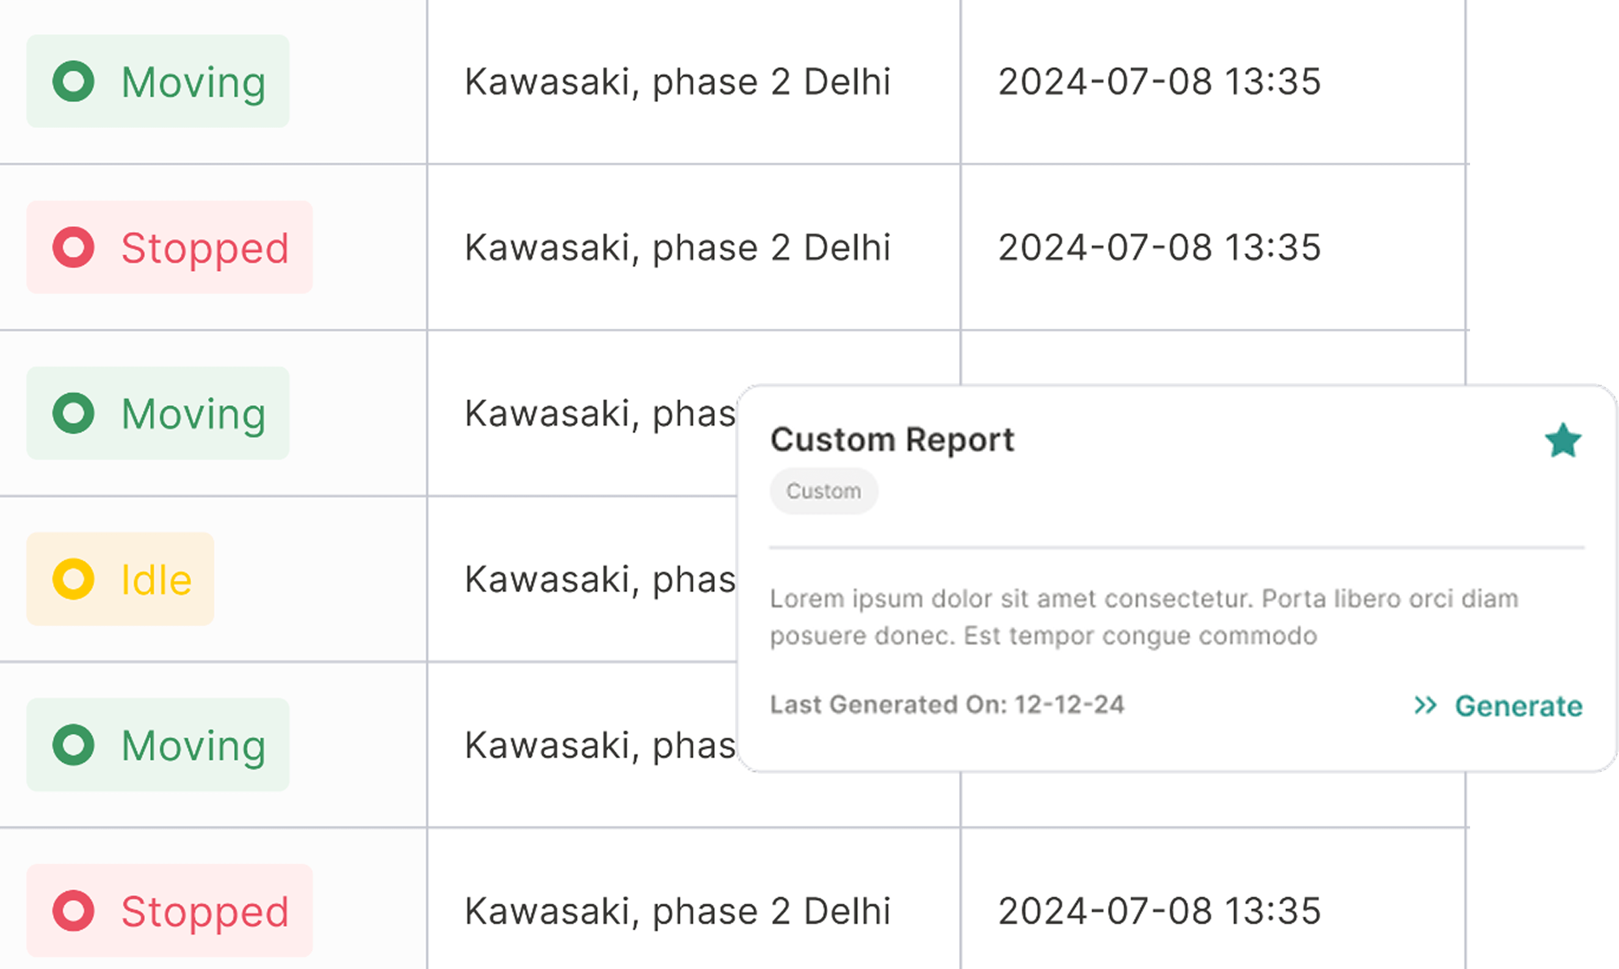Open the Custom tag filter on the report card
This screenshot has height=969, width=1619.
pos(824,491)
